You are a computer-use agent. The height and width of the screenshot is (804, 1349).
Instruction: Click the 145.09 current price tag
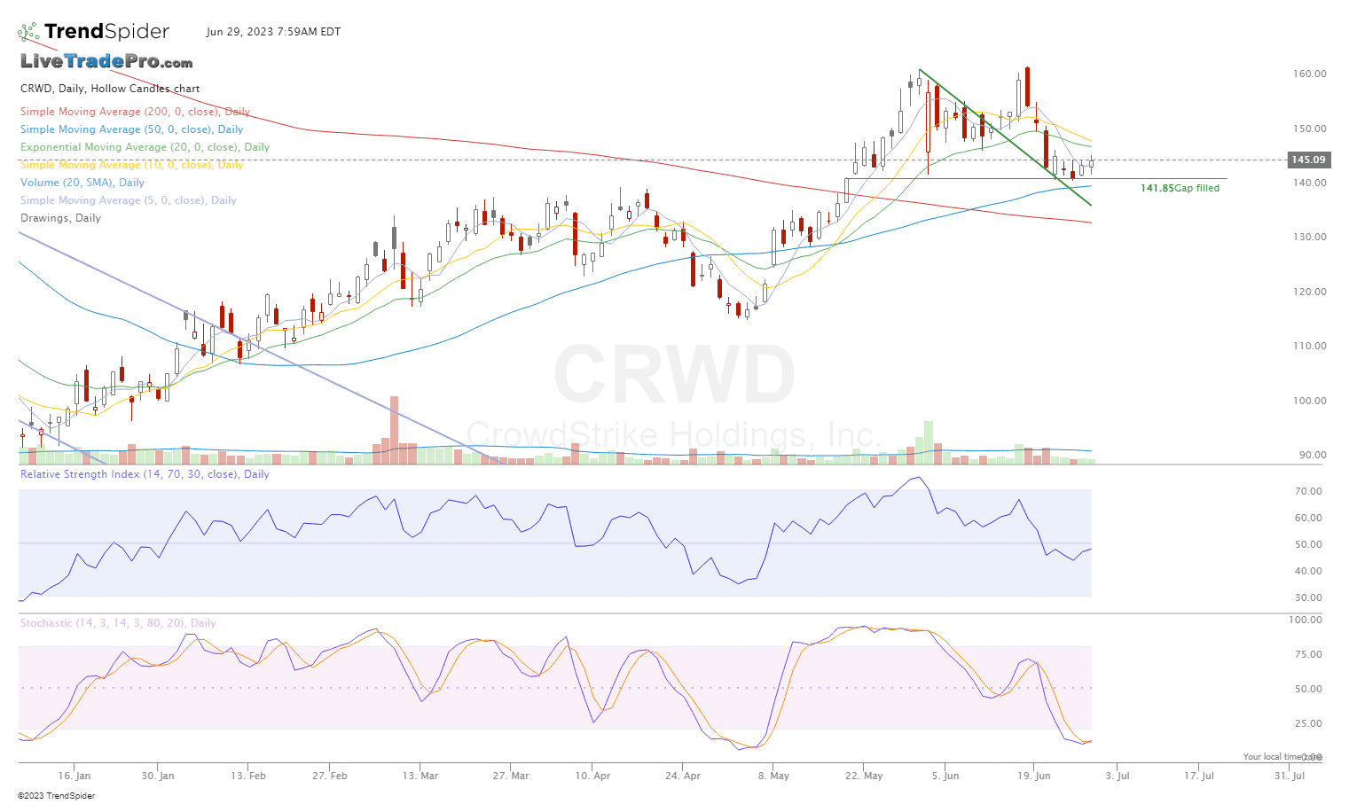point(1308,160)
